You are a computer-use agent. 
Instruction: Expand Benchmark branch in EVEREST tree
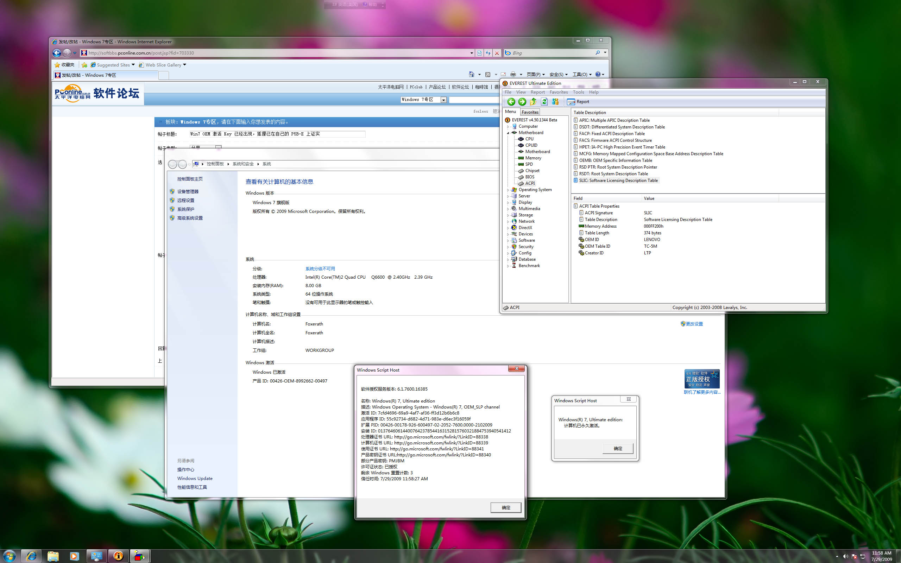[508, 266]
